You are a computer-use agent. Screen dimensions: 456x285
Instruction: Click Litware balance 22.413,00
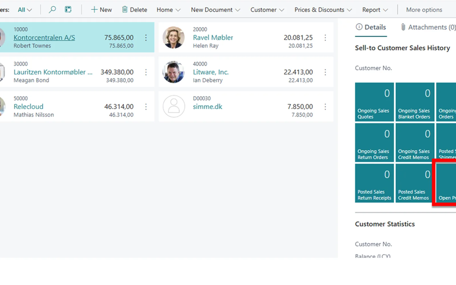[x=298, y=72]
